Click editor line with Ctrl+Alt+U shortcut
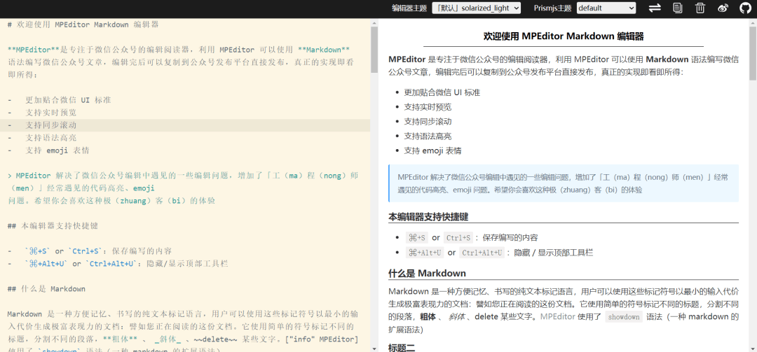Viewport: 757px width, 352px height. pyautogui.click(x=118, y=264)
